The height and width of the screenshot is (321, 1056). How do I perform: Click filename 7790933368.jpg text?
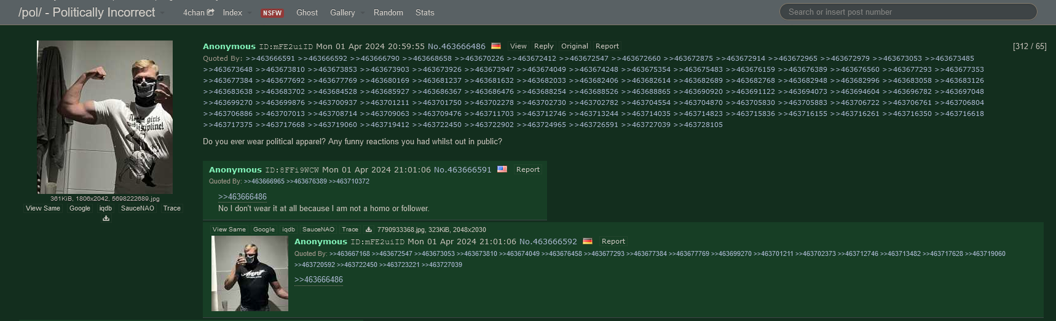(401, 230)
